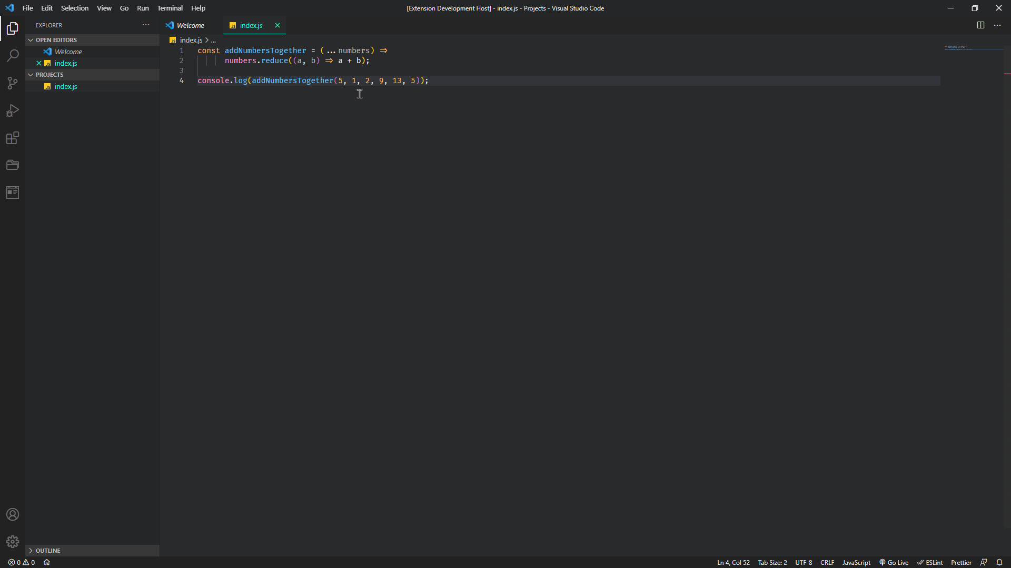The image size is (1011, 568).
Task: Collapse the Open Editors section
Action: 56,40
